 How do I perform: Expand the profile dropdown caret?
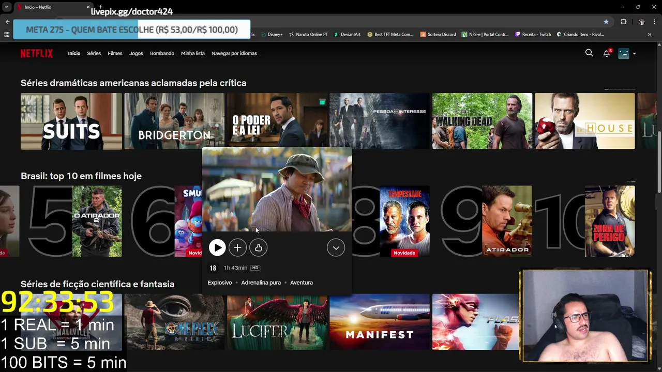pyautogui.click(x=634, y=53)
